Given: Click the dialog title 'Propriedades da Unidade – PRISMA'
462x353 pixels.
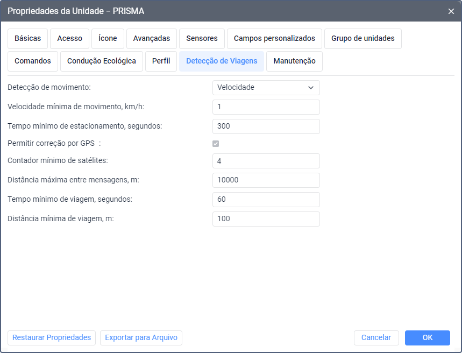Looking at the screenshot, I should click(76, 11).
